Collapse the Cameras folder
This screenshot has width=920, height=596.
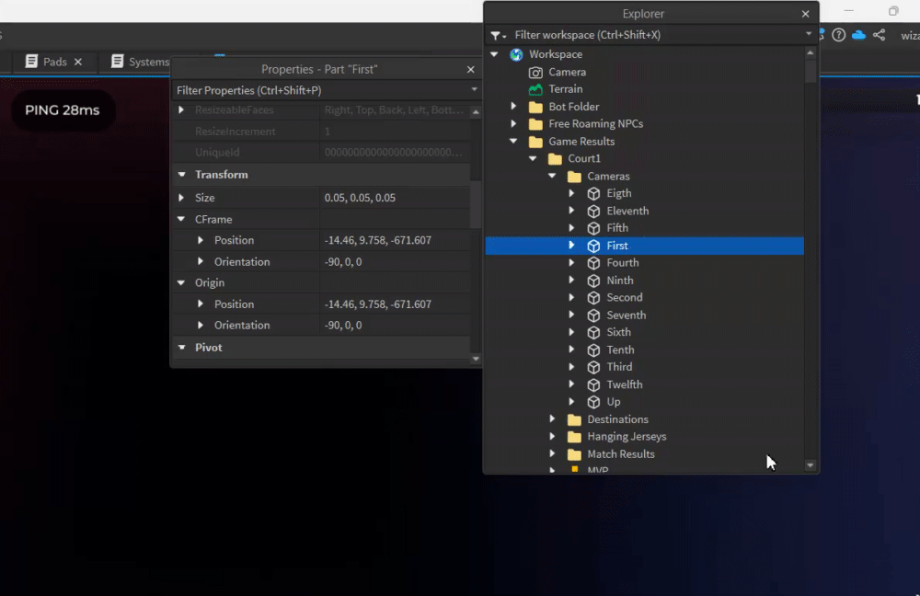tap(552, 176)
